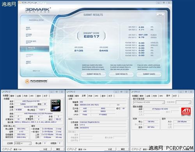Click the SUBMIT RESULTS button
Image resolution: width=195 pixels, height=152 pixels.
coord(94,74)
